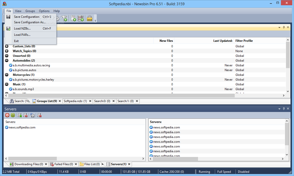The height and width of the screenshot is (176, 294).
Task: Toggle a.b.pictures.autos group checkmark
Action: [x=11, y=70]
